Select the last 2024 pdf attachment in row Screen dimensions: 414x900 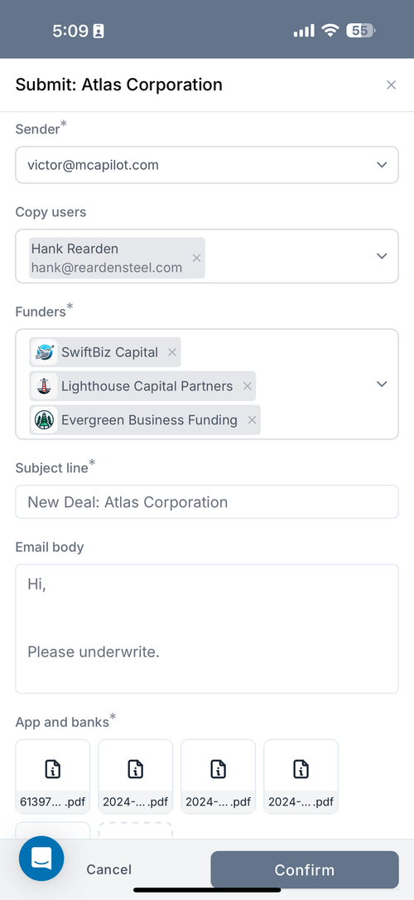[301, 776]
